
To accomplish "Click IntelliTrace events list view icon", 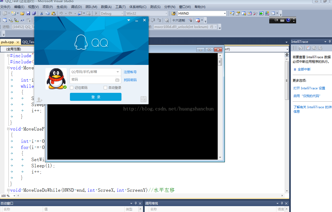I will pyautogui.click(x=295, y=48).
